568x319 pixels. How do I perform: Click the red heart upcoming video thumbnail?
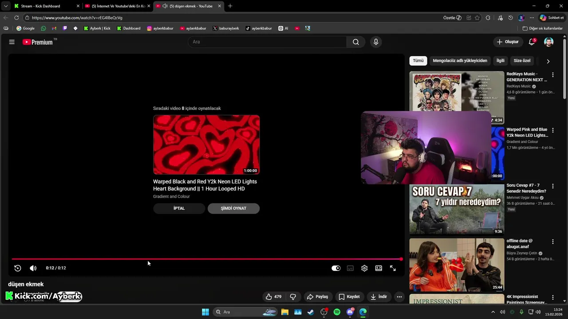[x=206, y=145]
